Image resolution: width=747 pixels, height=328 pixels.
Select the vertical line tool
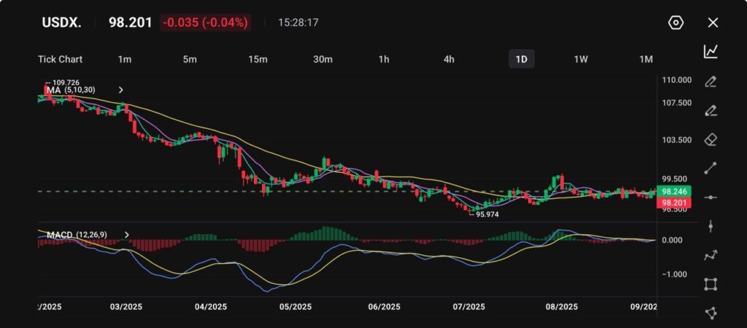pos(711,227)
